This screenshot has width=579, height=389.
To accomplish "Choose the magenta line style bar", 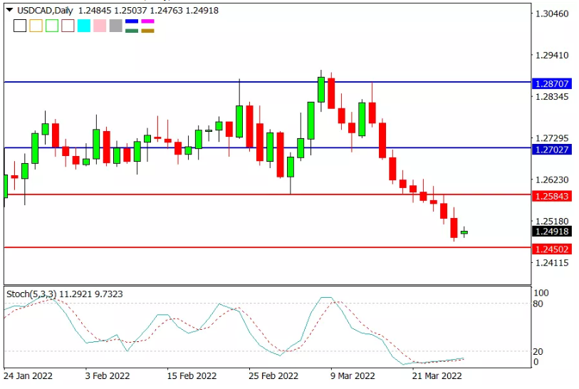I will point(147,21).
